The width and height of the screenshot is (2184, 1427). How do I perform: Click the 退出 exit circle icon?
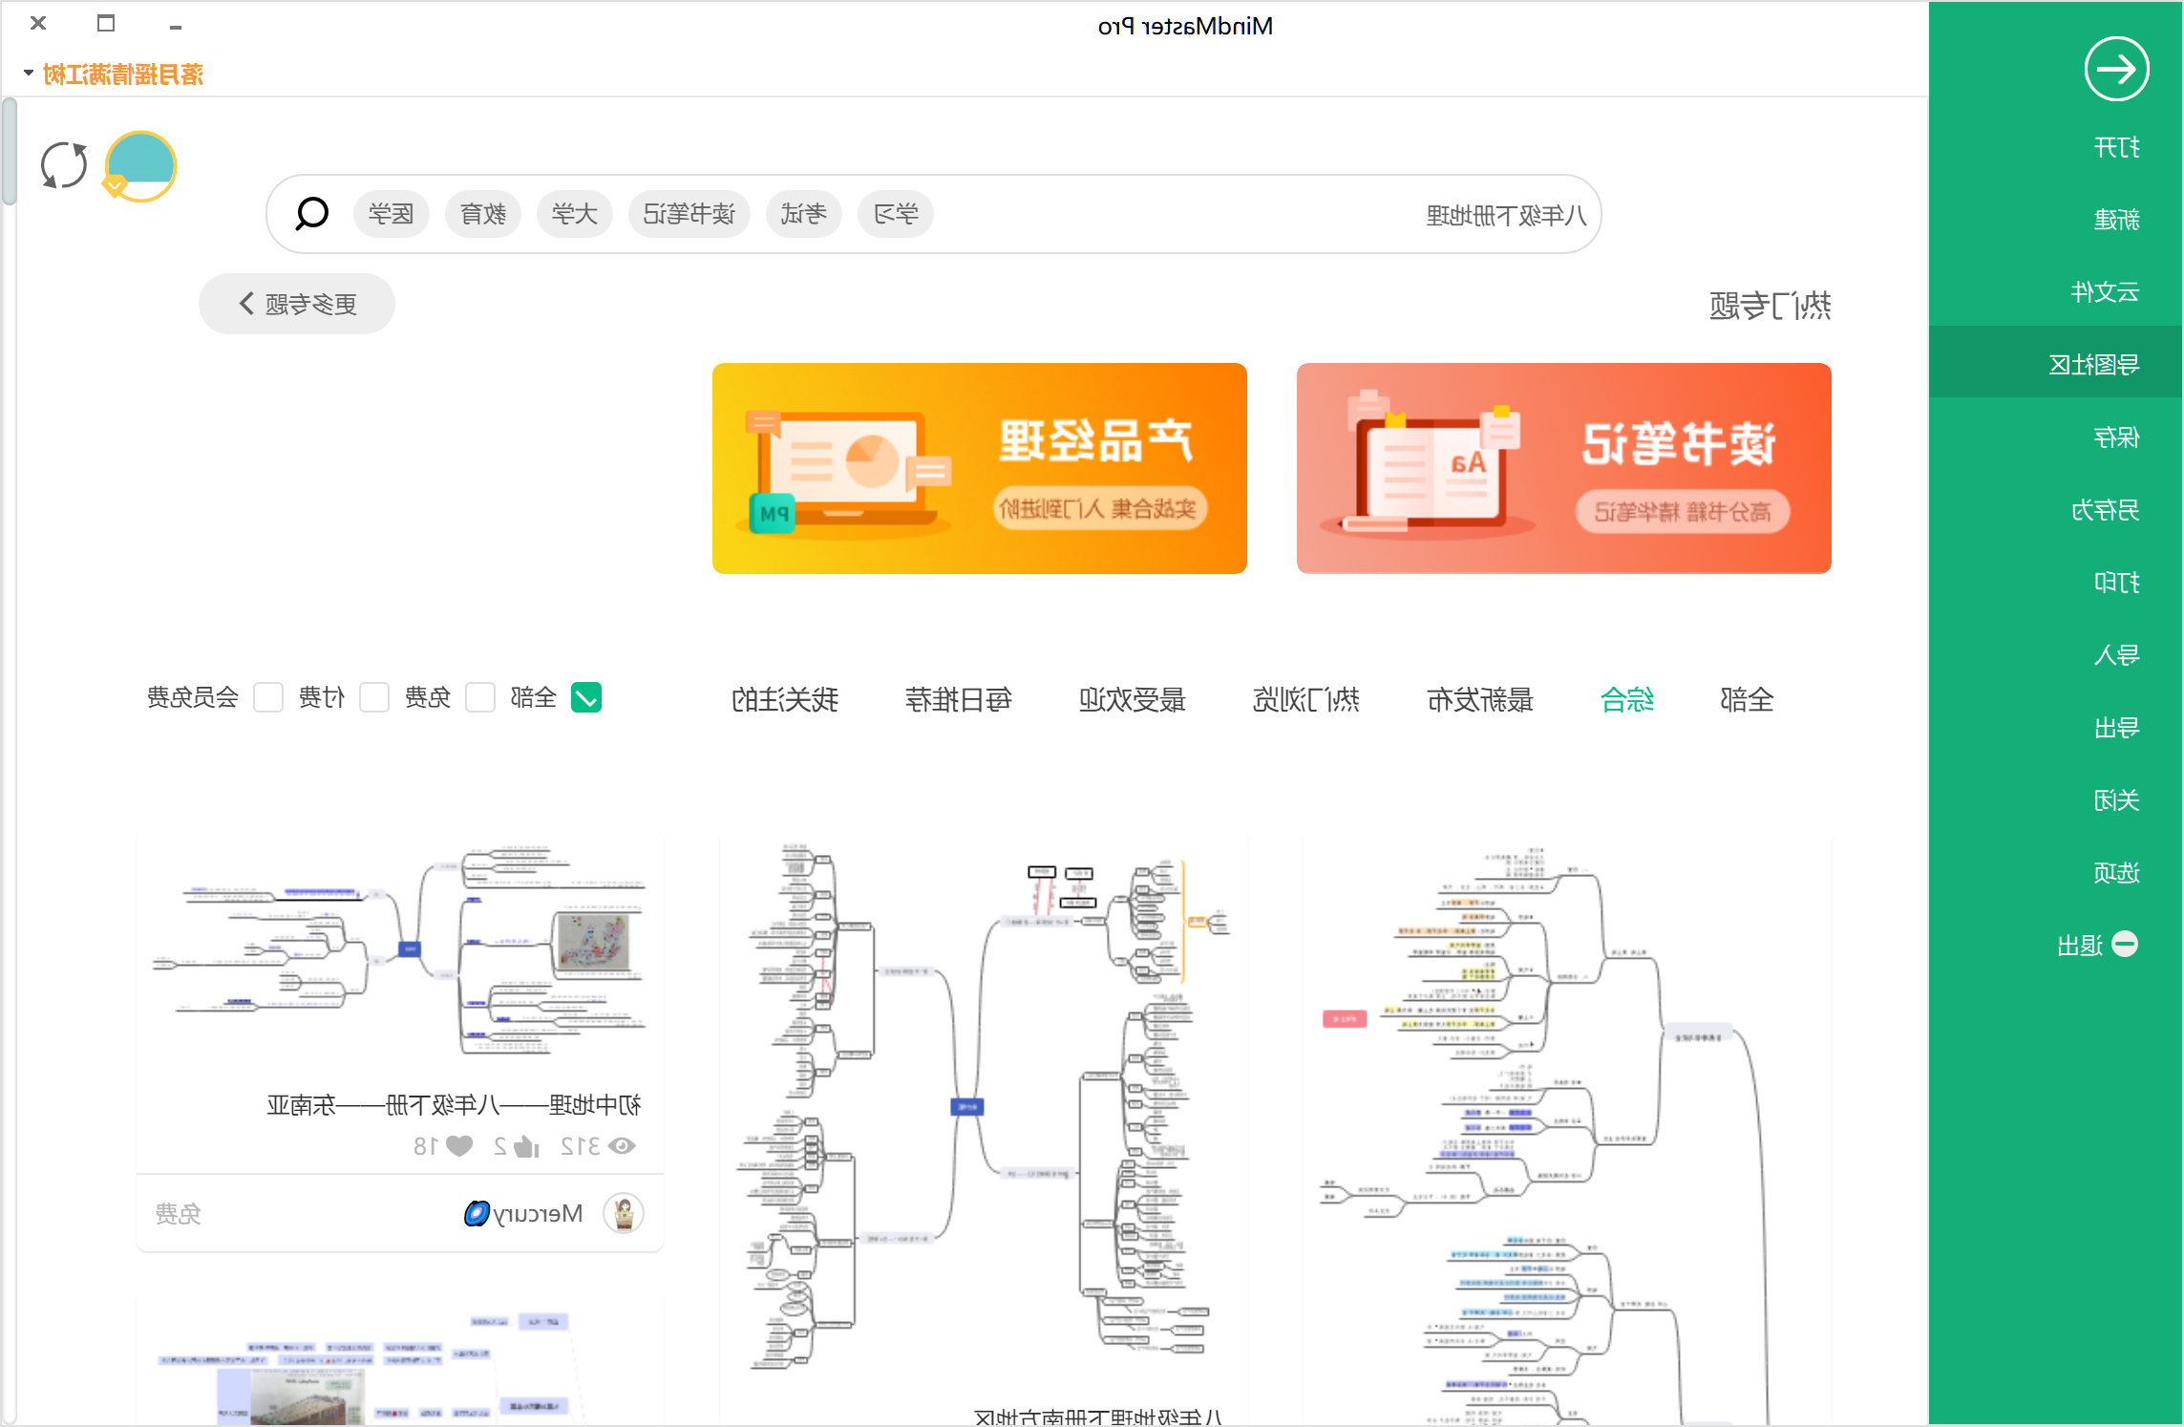tap(2125, 944)
